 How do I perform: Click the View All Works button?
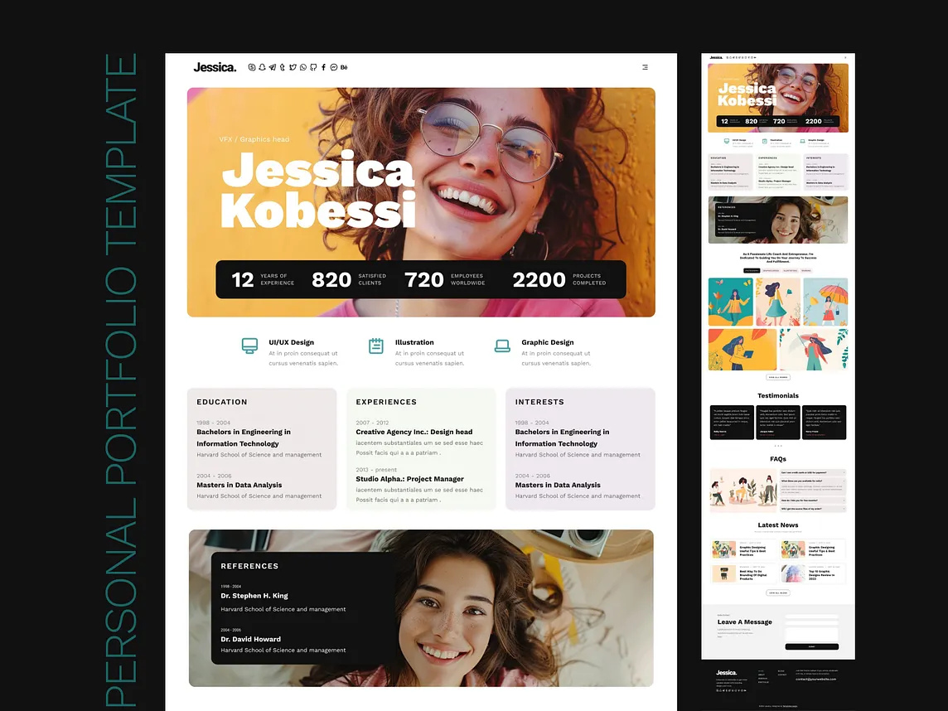tap(778, 377)
